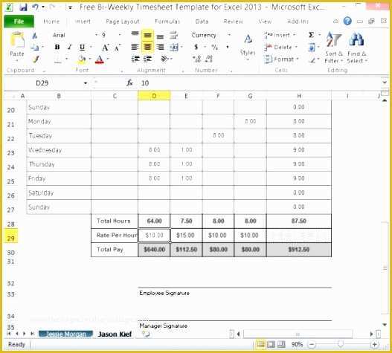Expand the formula bar
The height and width of the screenshot is (353, 392).
(385, 82)
